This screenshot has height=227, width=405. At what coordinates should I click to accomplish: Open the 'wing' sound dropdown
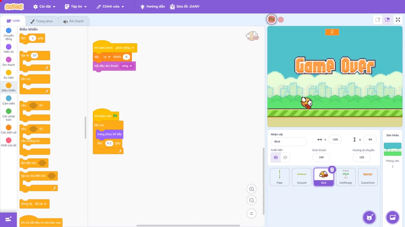click(127, 66)
